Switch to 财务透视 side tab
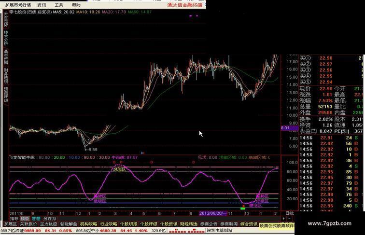 click(x=6, y=76)
